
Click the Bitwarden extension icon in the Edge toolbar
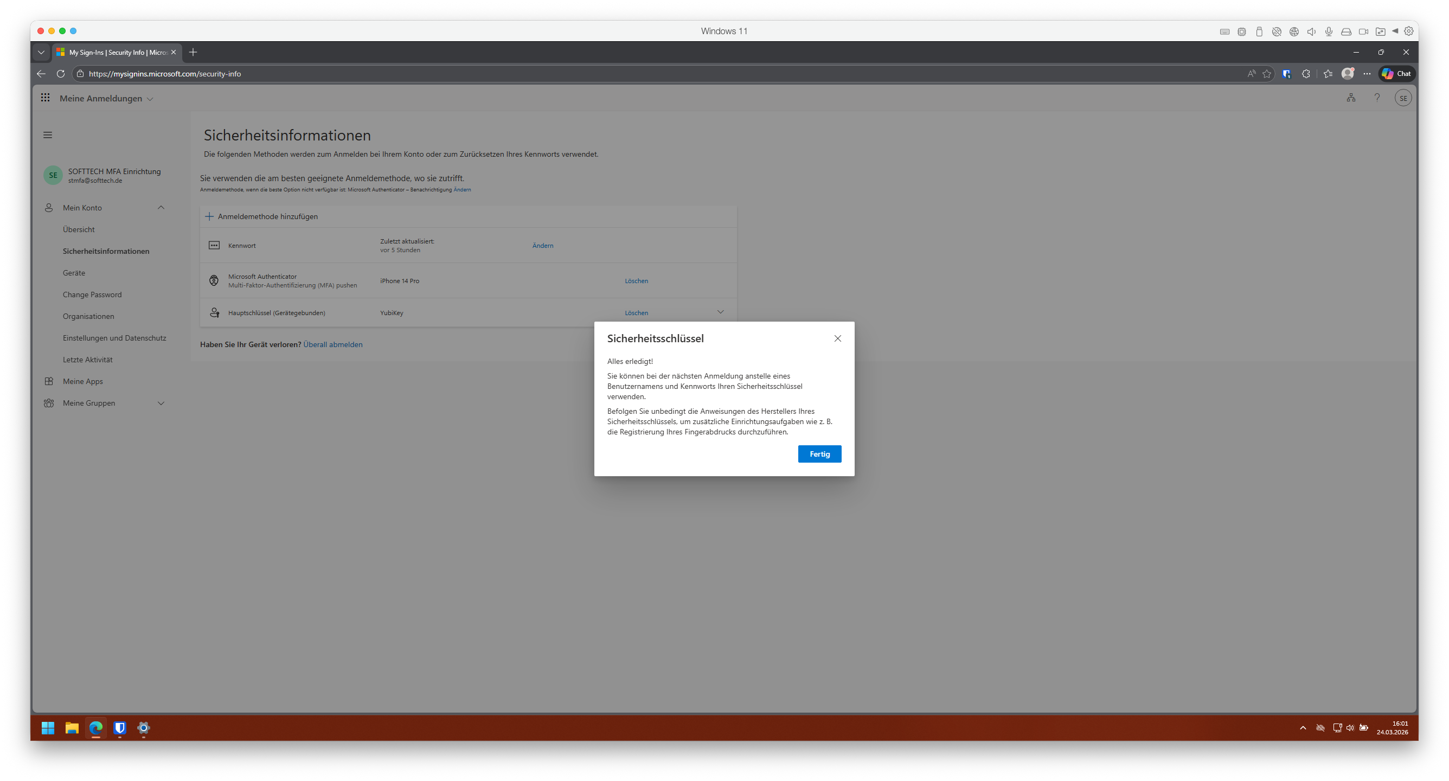[1287, 74]
